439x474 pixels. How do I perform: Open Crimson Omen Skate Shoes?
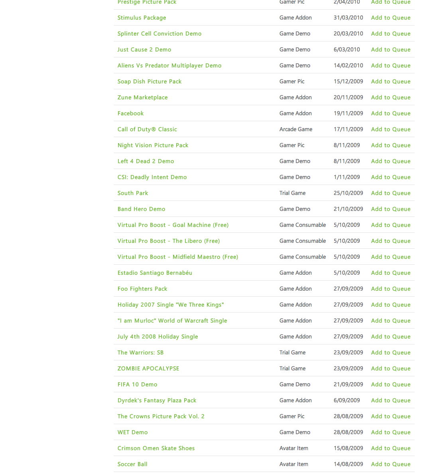click(x=156, y=448)
